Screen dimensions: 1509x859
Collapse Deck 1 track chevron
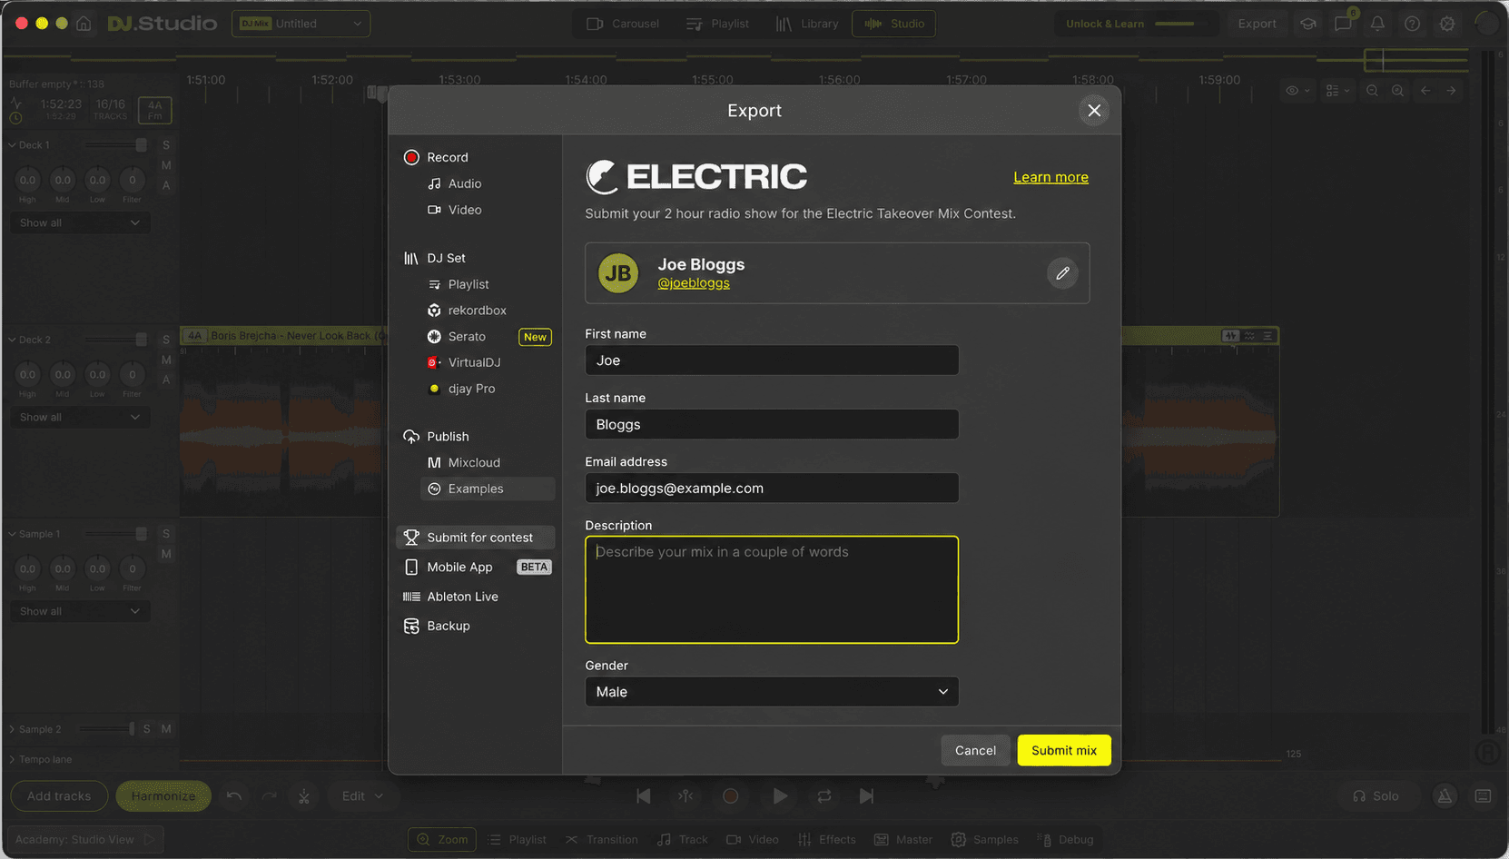click(x=12, y=145)
